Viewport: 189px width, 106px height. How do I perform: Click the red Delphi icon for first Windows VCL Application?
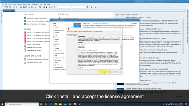coord(25,33)
